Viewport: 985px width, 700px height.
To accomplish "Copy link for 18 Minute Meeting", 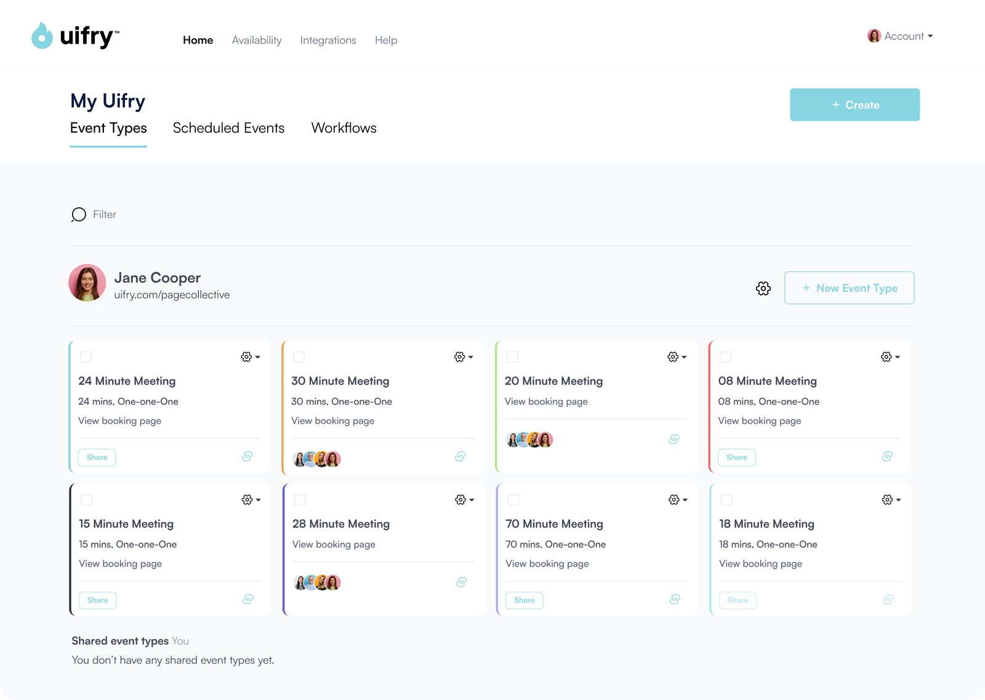I will tap(888, 599).
